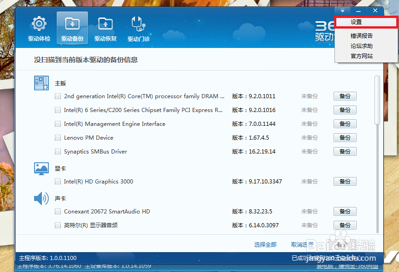Select Conexant 20672 SmartAudio HD checkbox
The image size is (399, 272).
tap(58, 212)
